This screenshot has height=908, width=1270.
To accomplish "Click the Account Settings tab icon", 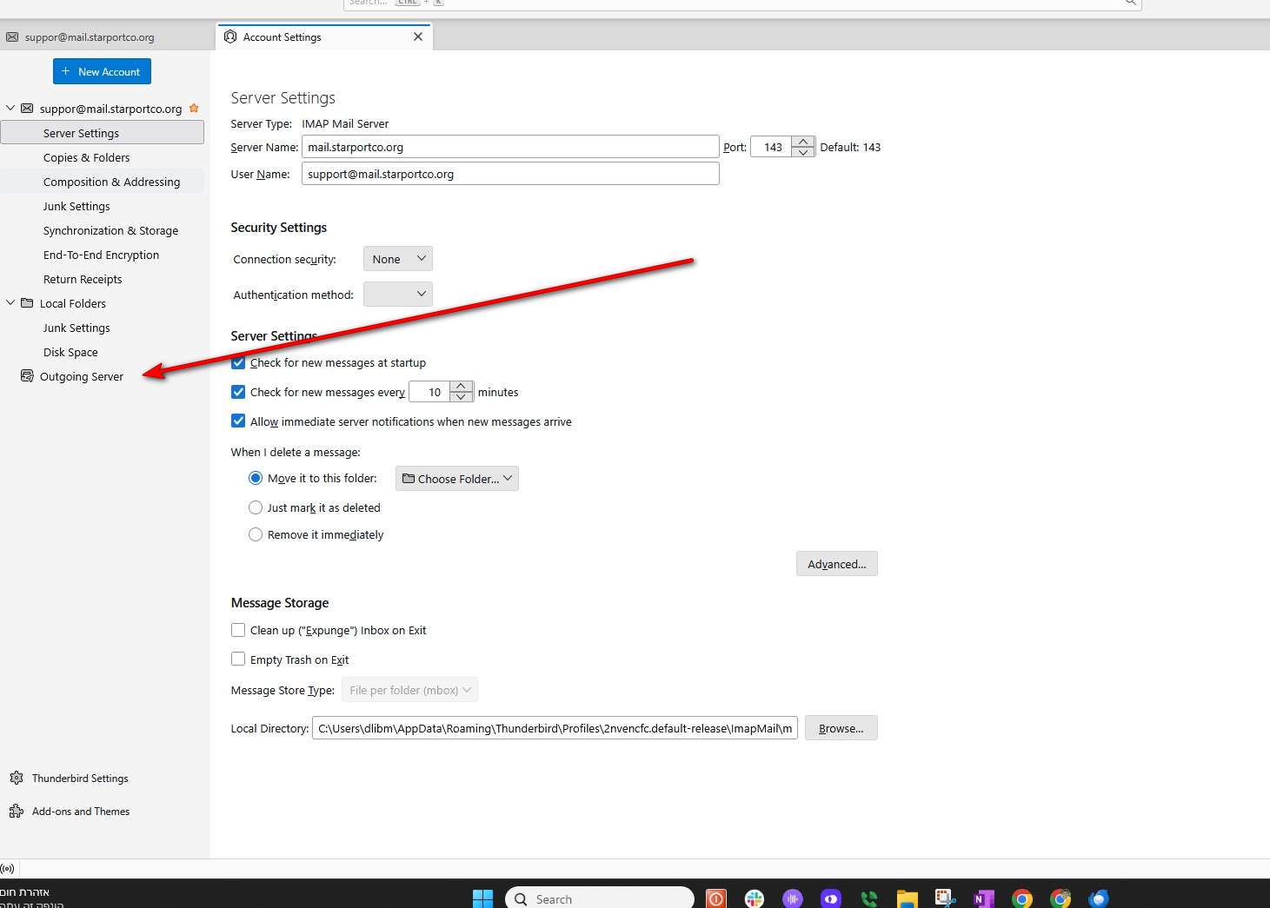I will [230, 36].
